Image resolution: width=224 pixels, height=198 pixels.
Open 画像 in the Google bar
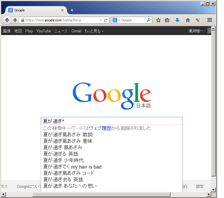tap(7, 31)
